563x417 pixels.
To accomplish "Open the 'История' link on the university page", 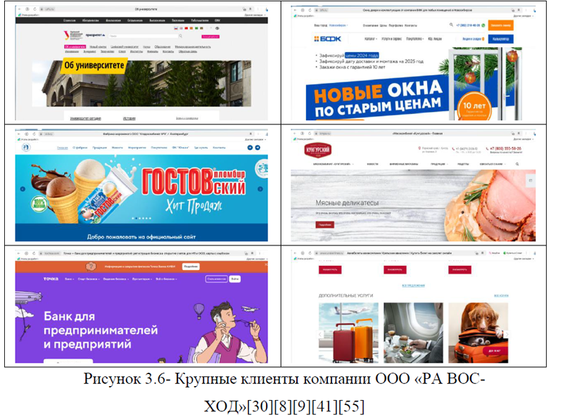I will 129,118.
